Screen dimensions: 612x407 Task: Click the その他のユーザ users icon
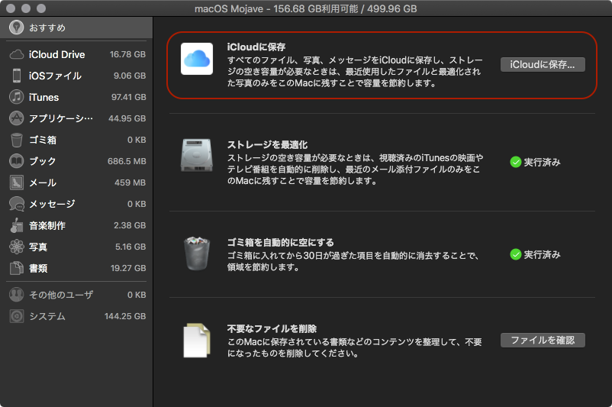(x=16, y=295)
